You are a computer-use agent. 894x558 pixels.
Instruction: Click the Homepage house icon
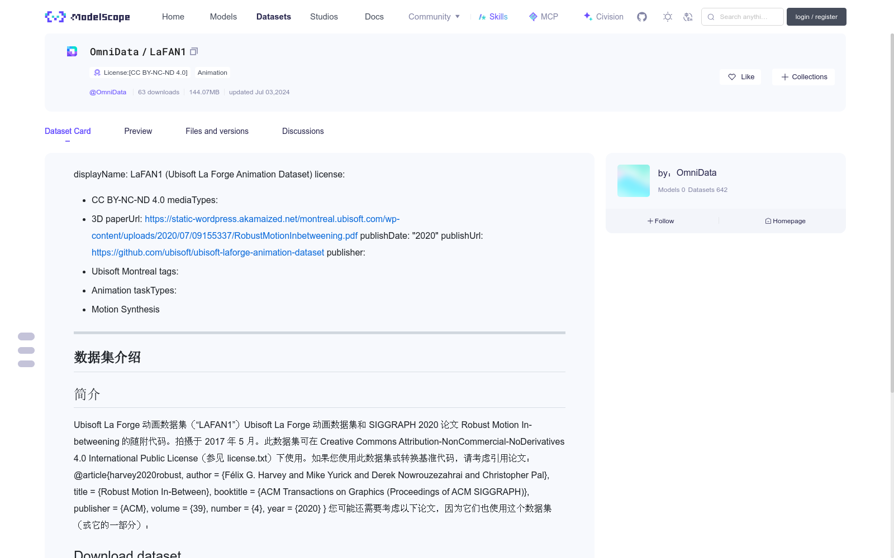tap(768, 221)
